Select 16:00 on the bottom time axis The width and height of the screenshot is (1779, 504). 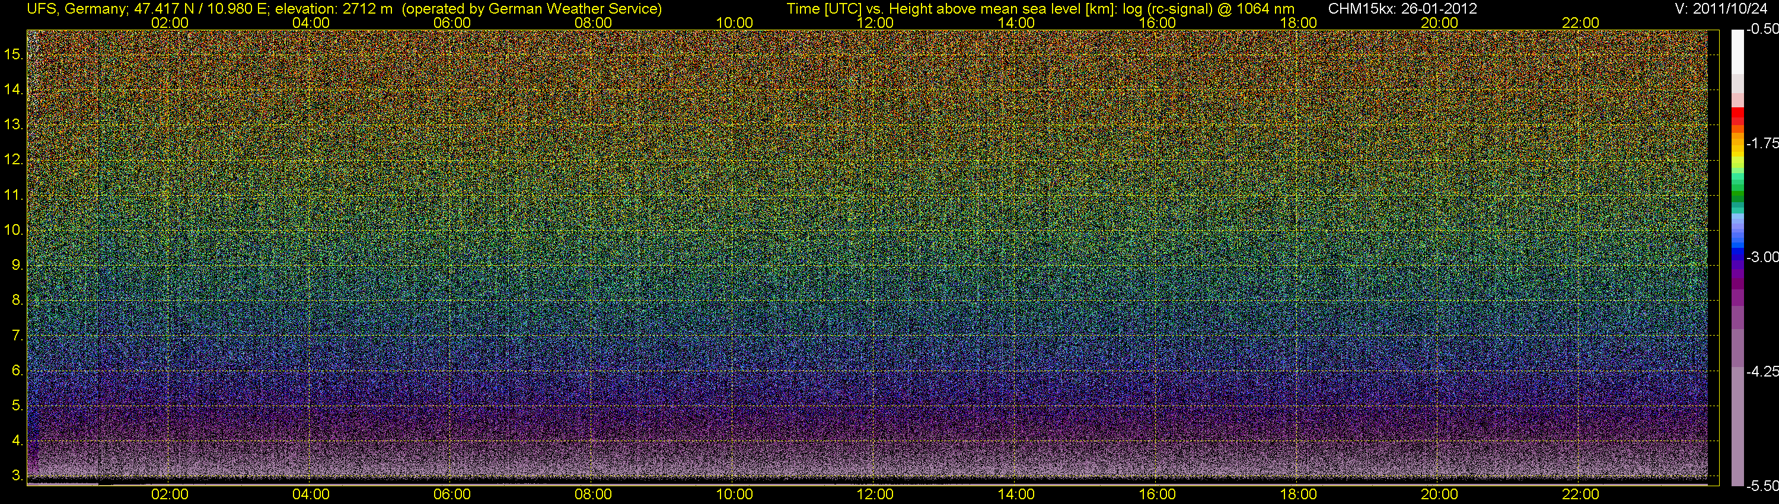[1158, 495]
